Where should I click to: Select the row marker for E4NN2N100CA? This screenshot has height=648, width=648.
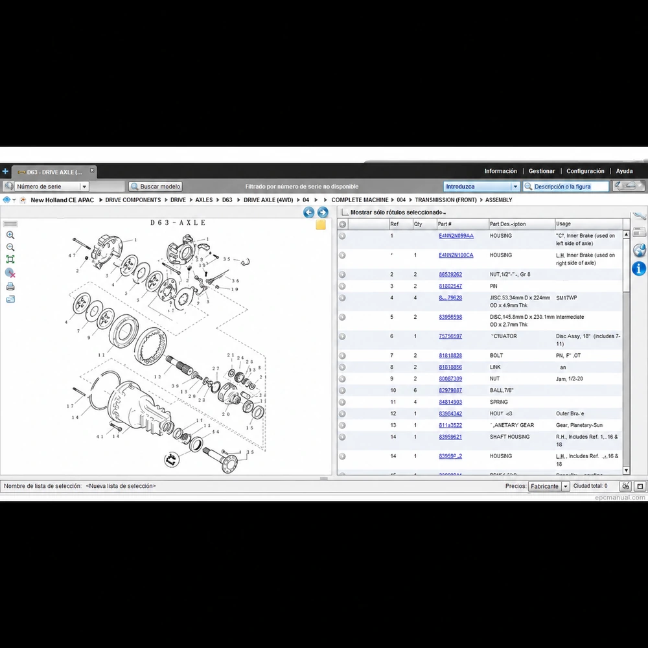[342, 255]
